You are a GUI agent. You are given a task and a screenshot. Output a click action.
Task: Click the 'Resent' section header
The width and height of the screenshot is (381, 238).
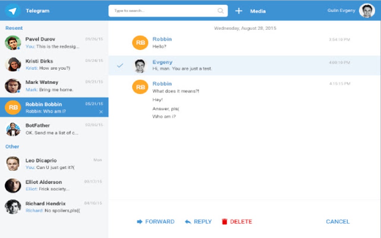[x=14, y=28]
